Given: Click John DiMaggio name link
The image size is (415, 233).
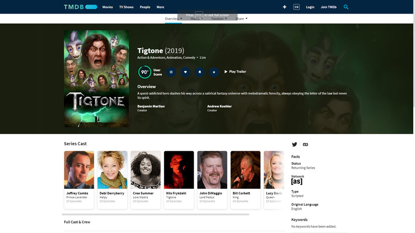Looking at the screenshot, I should click(x=211, y=193).
